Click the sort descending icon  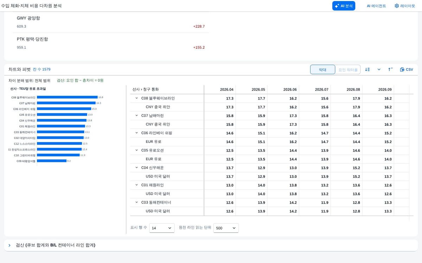[367, 69]
